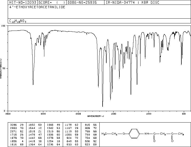Select peak table entry 799

coord(87,131)
